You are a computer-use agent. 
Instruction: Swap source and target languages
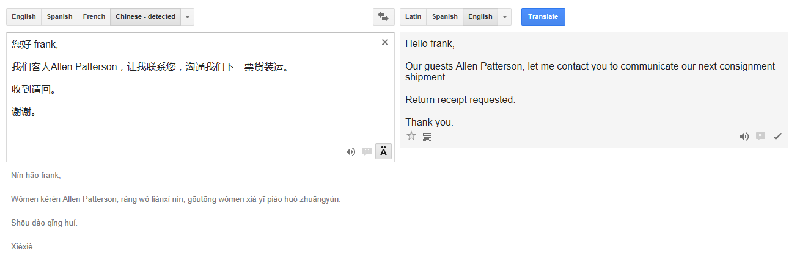tap(384, 17)
